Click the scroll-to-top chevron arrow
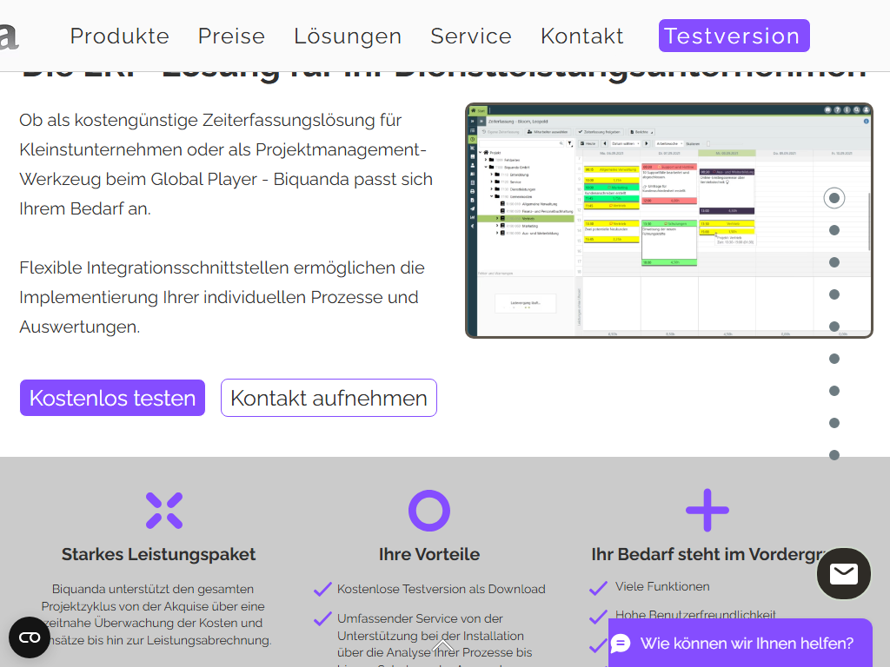890x667 pixels. (x=442, y=647)
